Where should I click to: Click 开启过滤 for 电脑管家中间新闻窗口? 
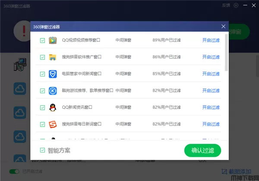211,74
